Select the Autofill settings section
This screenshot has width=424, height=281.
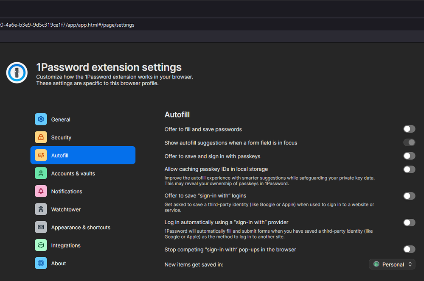83,155
